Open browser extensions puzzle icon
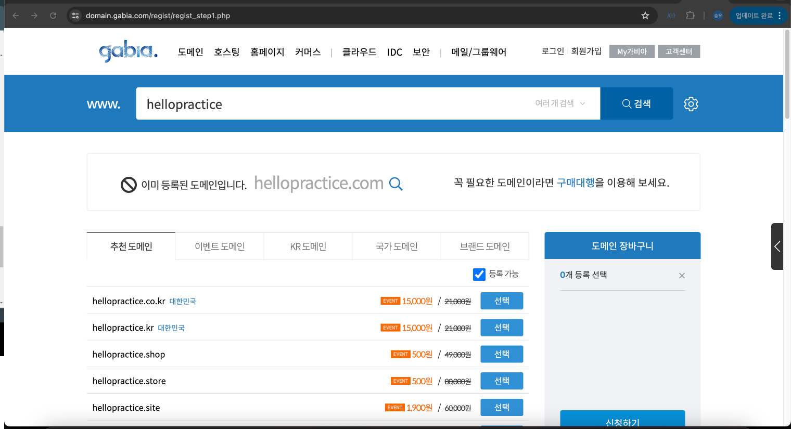Screen dimensions: 791x429 pyautogui.click(x=690, y=16)
